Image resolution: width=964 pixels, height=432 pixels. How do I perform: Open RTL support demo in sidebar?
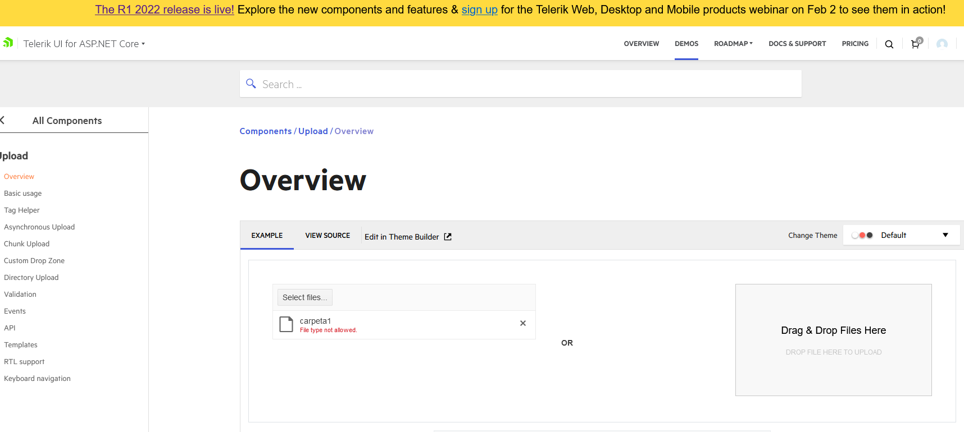click(24, 362)
